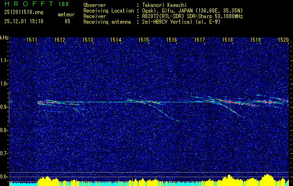Click the 1512 time marker
The height and width of the screenshot is (186, 293).
[x=60, y=40]
